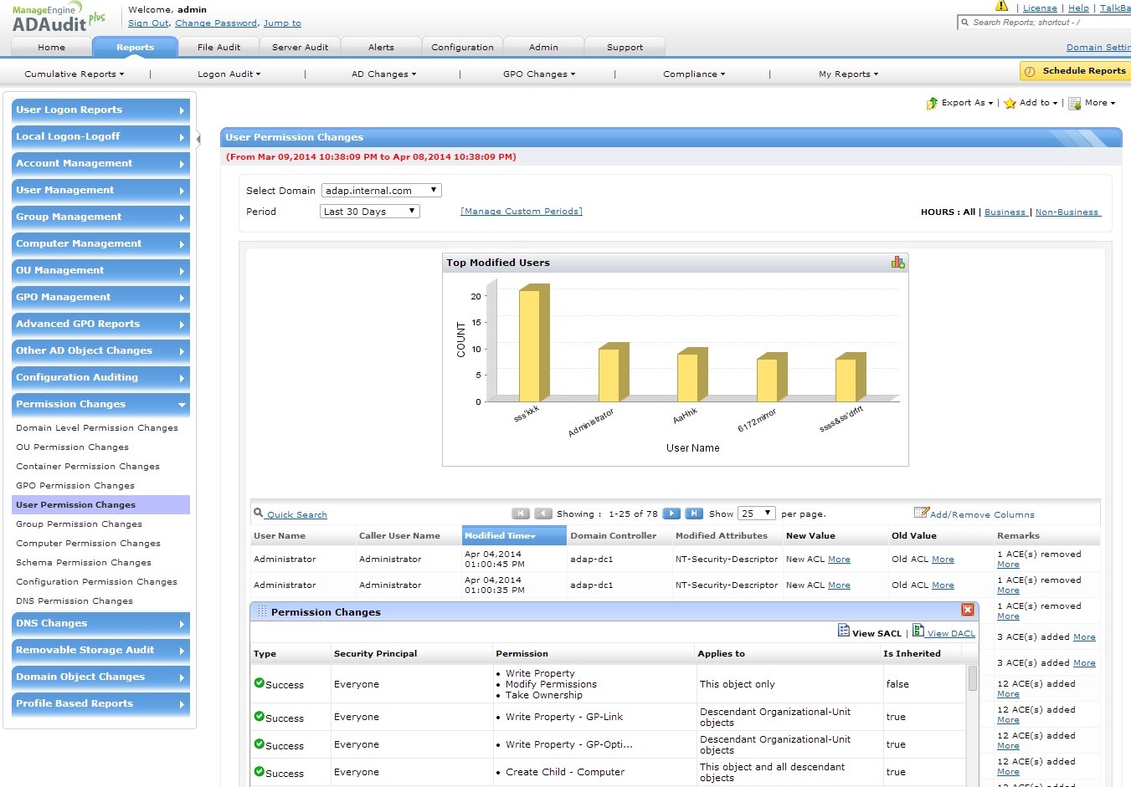This screenshot has height=787, width=1131.
Task: Open Manage Custom Periods link
Action: (x=521, y=212)
